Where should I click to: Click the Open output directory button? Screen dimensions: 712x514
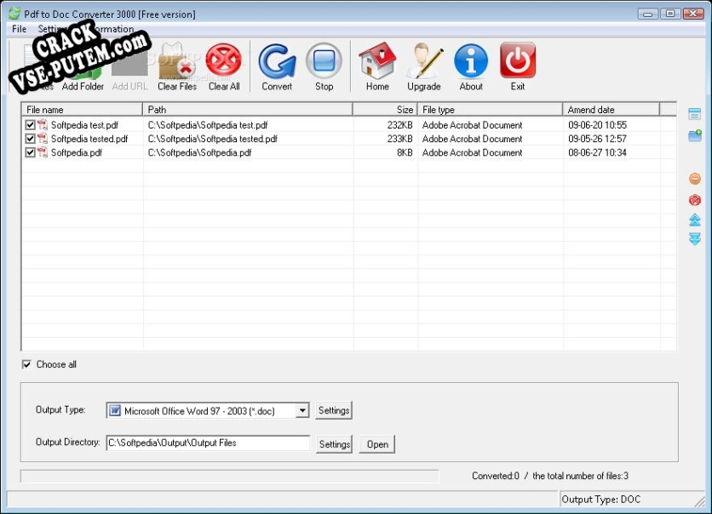(377, 444)
